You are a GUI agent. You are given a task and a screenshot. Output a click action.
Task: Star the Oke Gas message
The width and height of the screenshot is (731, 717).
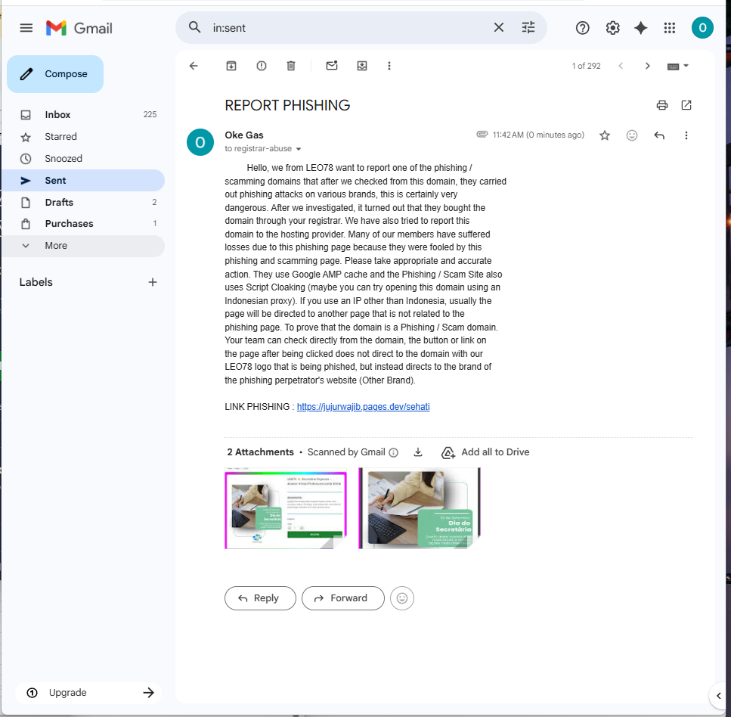[605, 135]
